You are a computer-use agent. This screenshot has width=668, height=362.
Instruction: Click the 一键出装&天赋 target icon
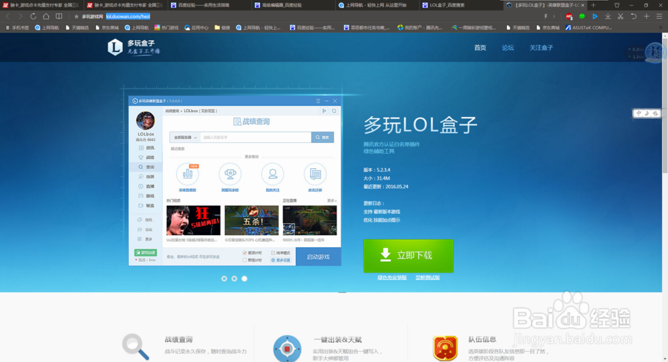click(287, 349)
